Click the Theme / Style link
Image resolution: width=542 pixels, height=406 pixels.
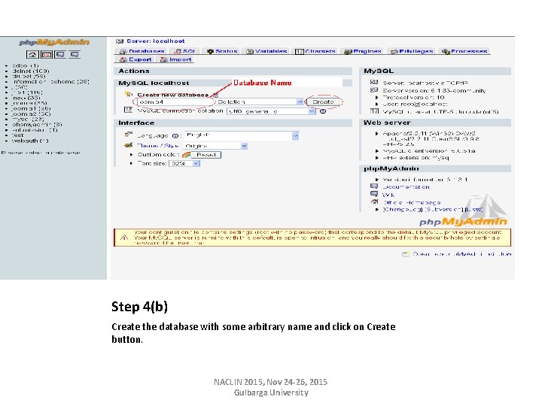click(x=157, y=146)
